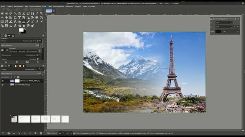Viewport: 245px width, 137px height.
Task: Select the Pencil tool
Action: tap(28, 22)
